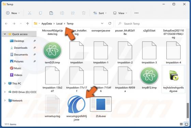Select the tmpBF2.tmp atom icon
The width and height of the screenshot is (191, 128).
coord(149,76)
